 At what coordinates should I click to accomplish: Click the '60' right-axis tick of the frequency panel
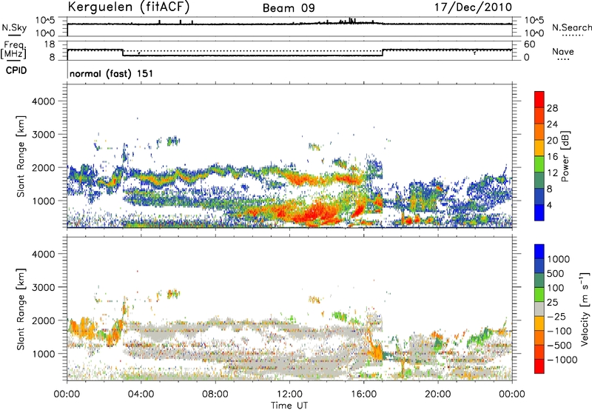[x=530, y=44]
